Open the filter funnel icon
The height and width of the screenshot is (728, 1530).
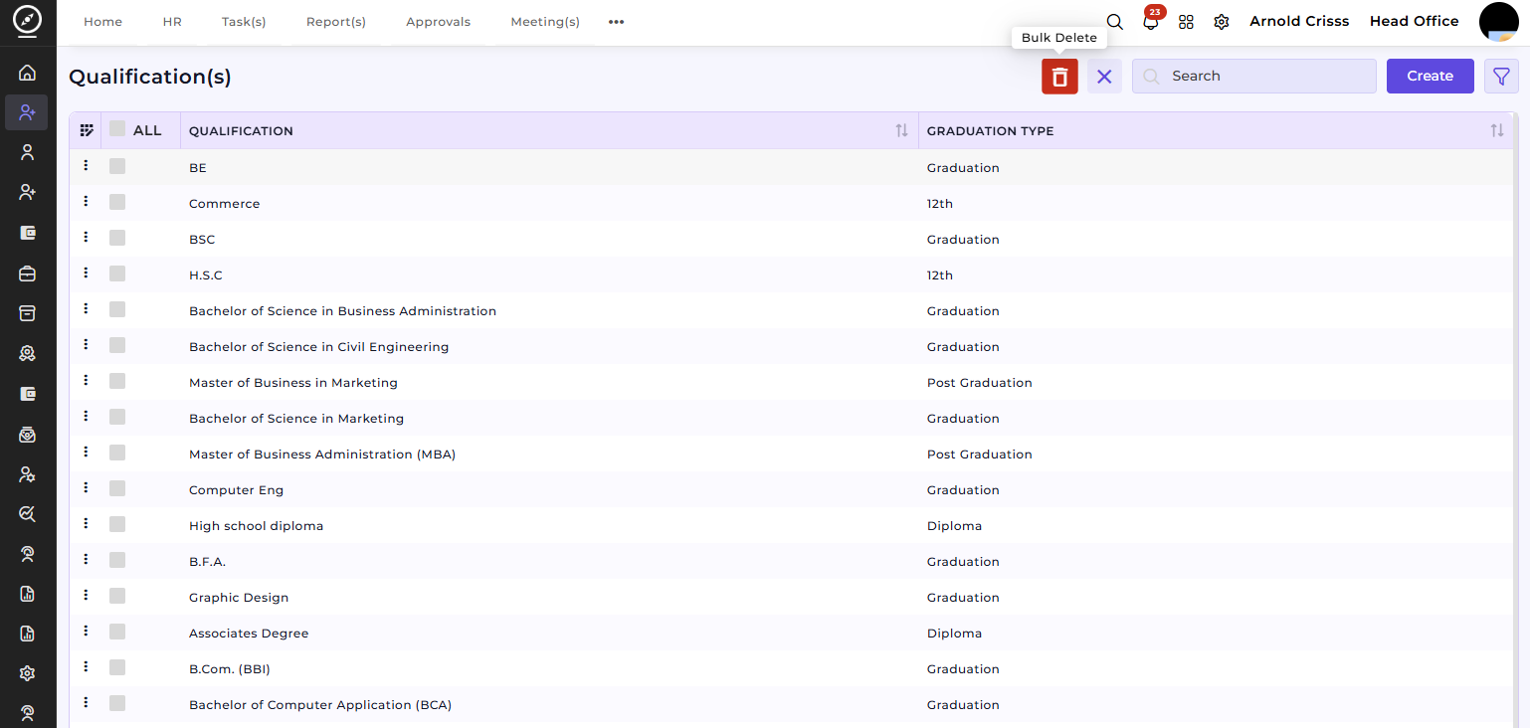(1501, 77)
